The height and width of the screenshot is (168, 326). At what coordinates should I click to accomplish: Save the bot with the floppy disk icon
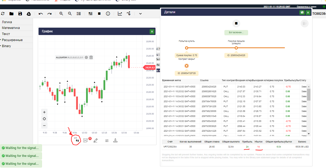tap(20, 14)
